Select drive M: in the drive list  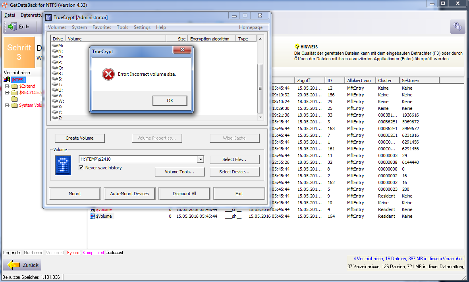pos(58,45)
